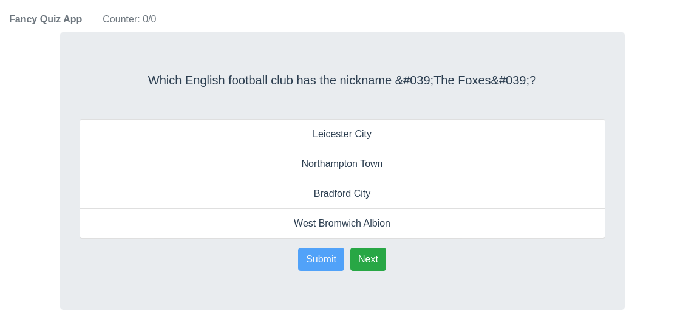Click the horizontal divider under the question
Image resolution: width=683 pixels, height=328 pixels.
[342, 104]
